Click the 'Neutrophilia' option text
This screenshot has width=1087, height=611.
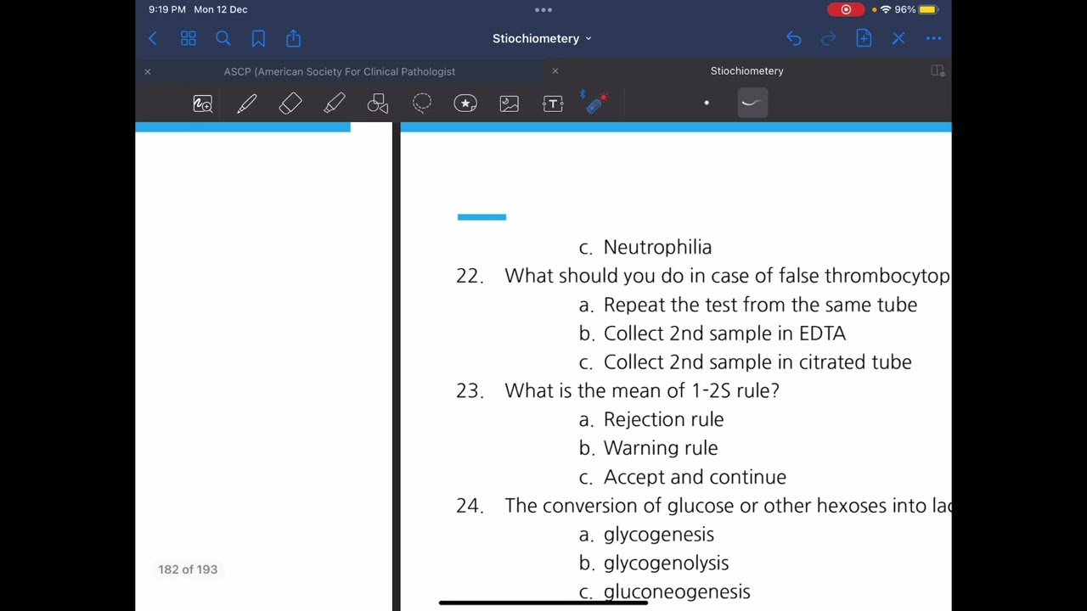[x=657, y=247]
